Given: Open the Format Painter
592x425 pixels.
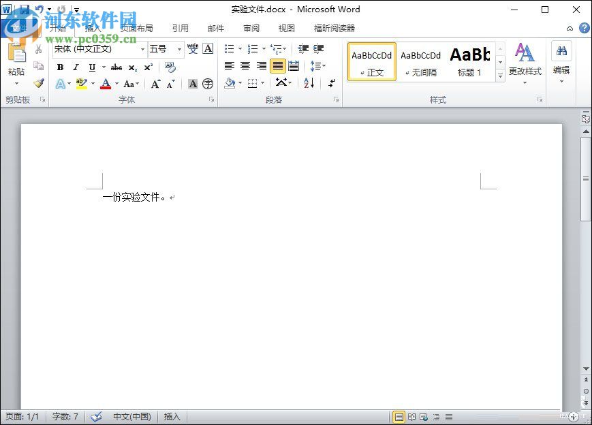Looking at the screenshot, I should 39,83.
